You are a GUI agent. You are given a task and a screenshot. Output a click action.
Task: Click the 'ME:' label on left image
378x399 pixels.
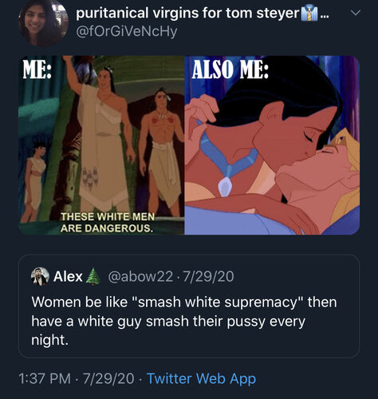tap(37, 69)
